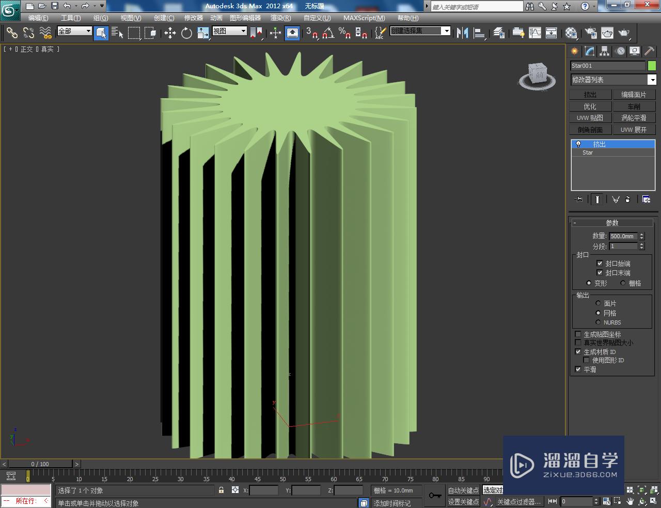Select the Link tool in main toolbar
Viewport: 661px width, 508px height.
coord(11,33)
